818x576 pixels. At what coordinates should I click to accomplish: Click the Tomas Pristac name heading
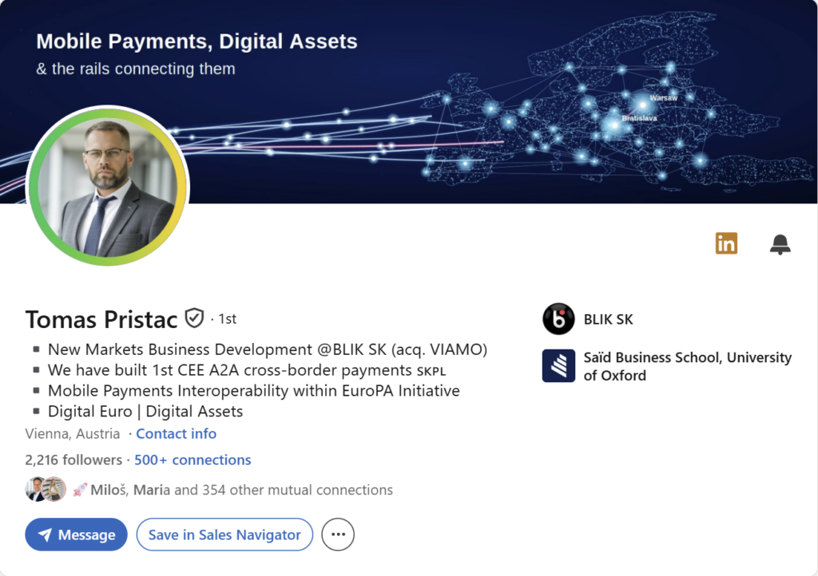(101, 319)
